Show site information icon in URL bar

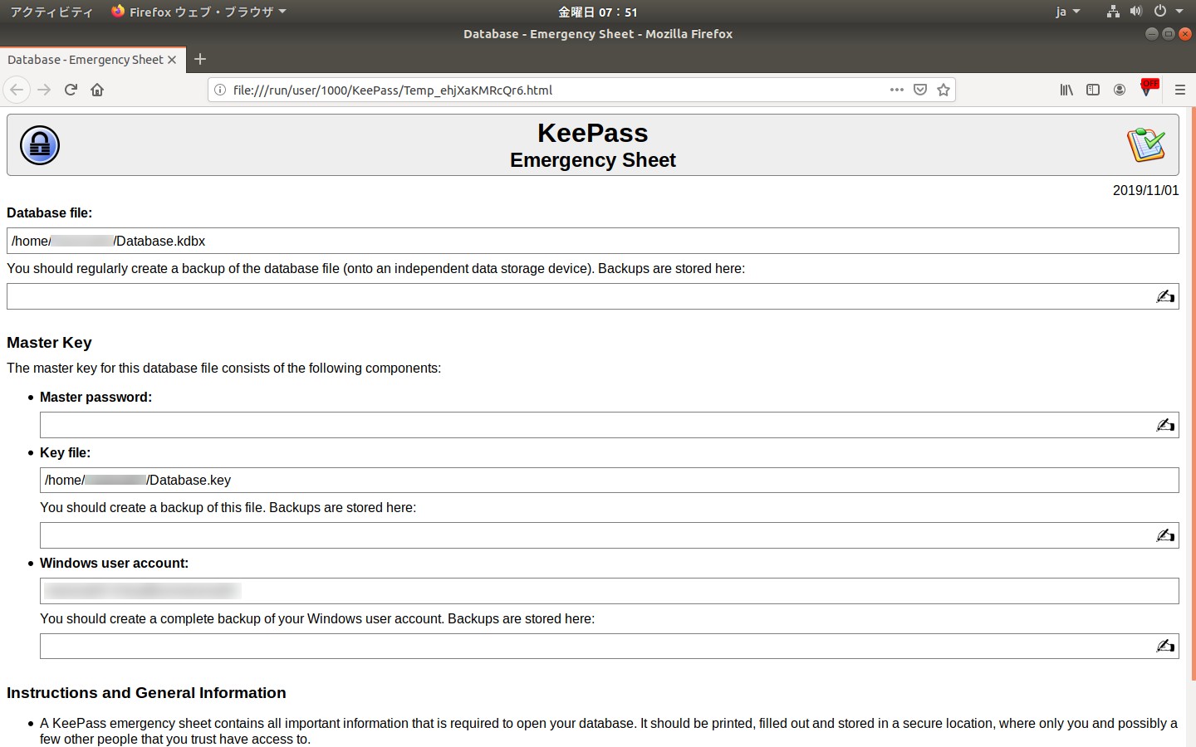pyautogui.click(x=220, y=90)
